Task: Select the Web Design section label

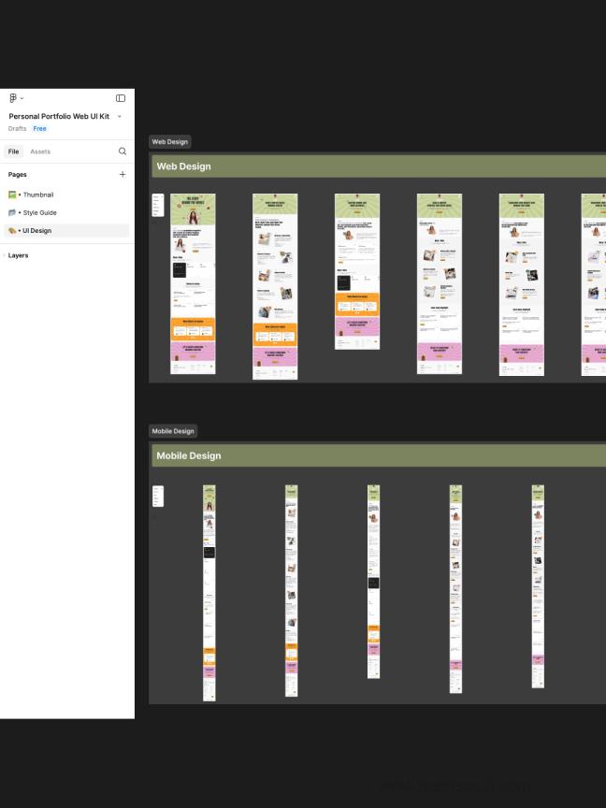Action: pos(169,142)
